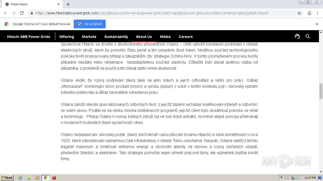Open the Careers menu
This screenshot has height=181, width=323.
pos(186,37)
